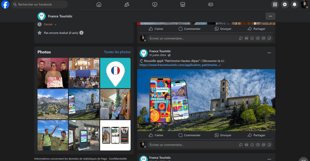Click Commenter on the 31 juillet post

tap(190, 135)
